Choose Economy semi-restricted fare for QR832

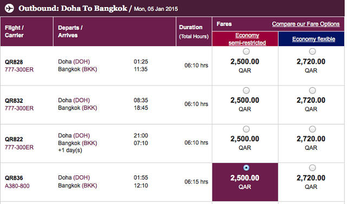pos(246,90)
